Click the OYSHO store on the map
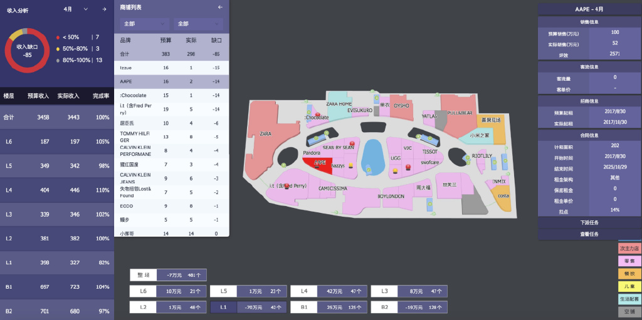 [401, 106]
